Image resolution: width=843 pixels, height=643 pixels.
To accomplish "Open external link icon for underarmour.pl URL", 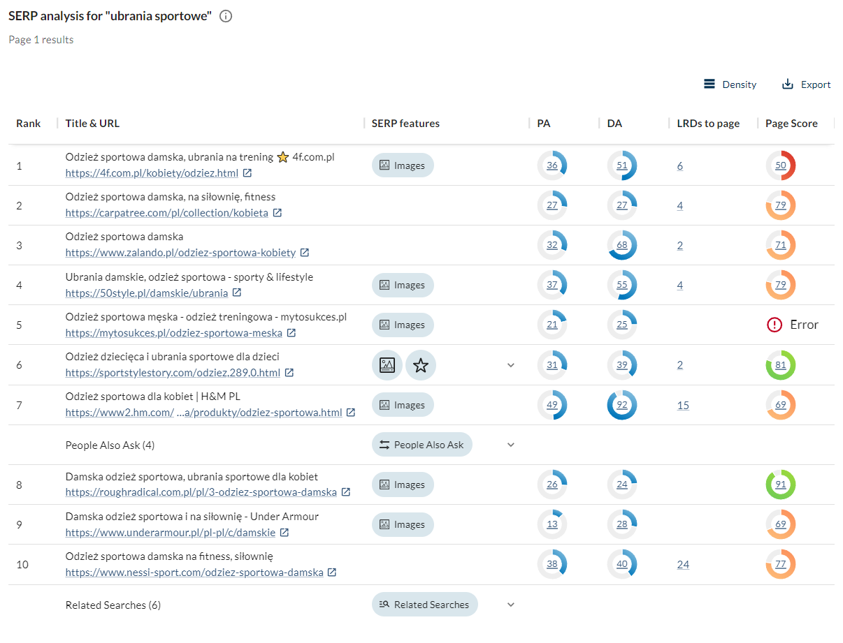I will pos(284,532).
